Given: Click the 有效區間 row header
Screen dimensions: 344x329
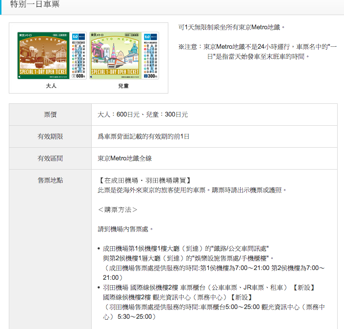Looking at the screenshot, I should coord(50,158).
